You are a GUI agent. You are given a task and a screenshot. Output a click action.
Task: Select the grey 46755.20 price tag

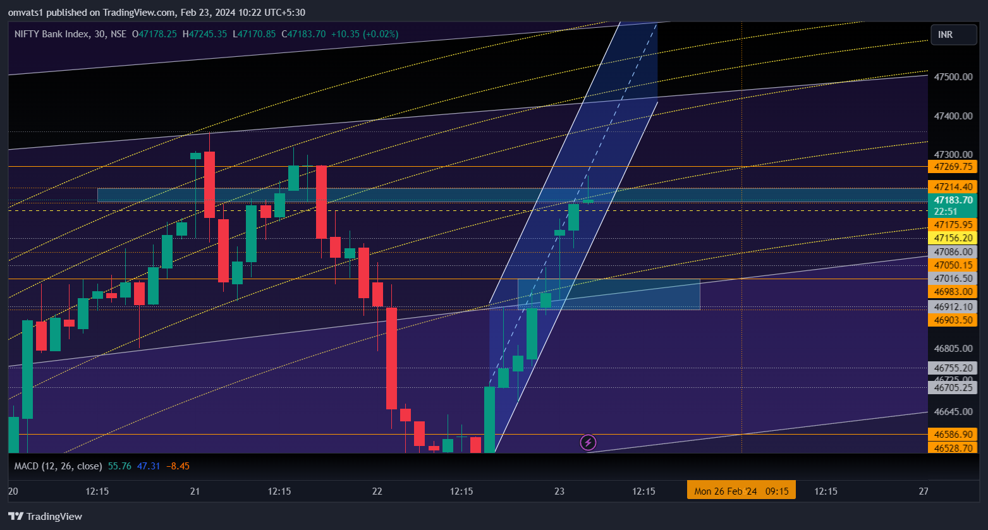(x=953, y=368)
